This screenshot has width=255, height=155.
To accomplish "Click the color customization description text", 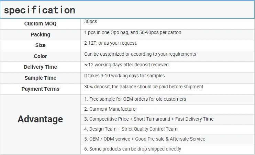I will tap(140, 54).
